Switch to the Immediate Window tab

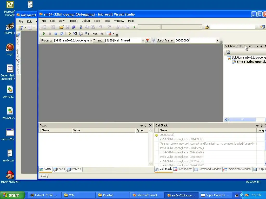[237, 169]
